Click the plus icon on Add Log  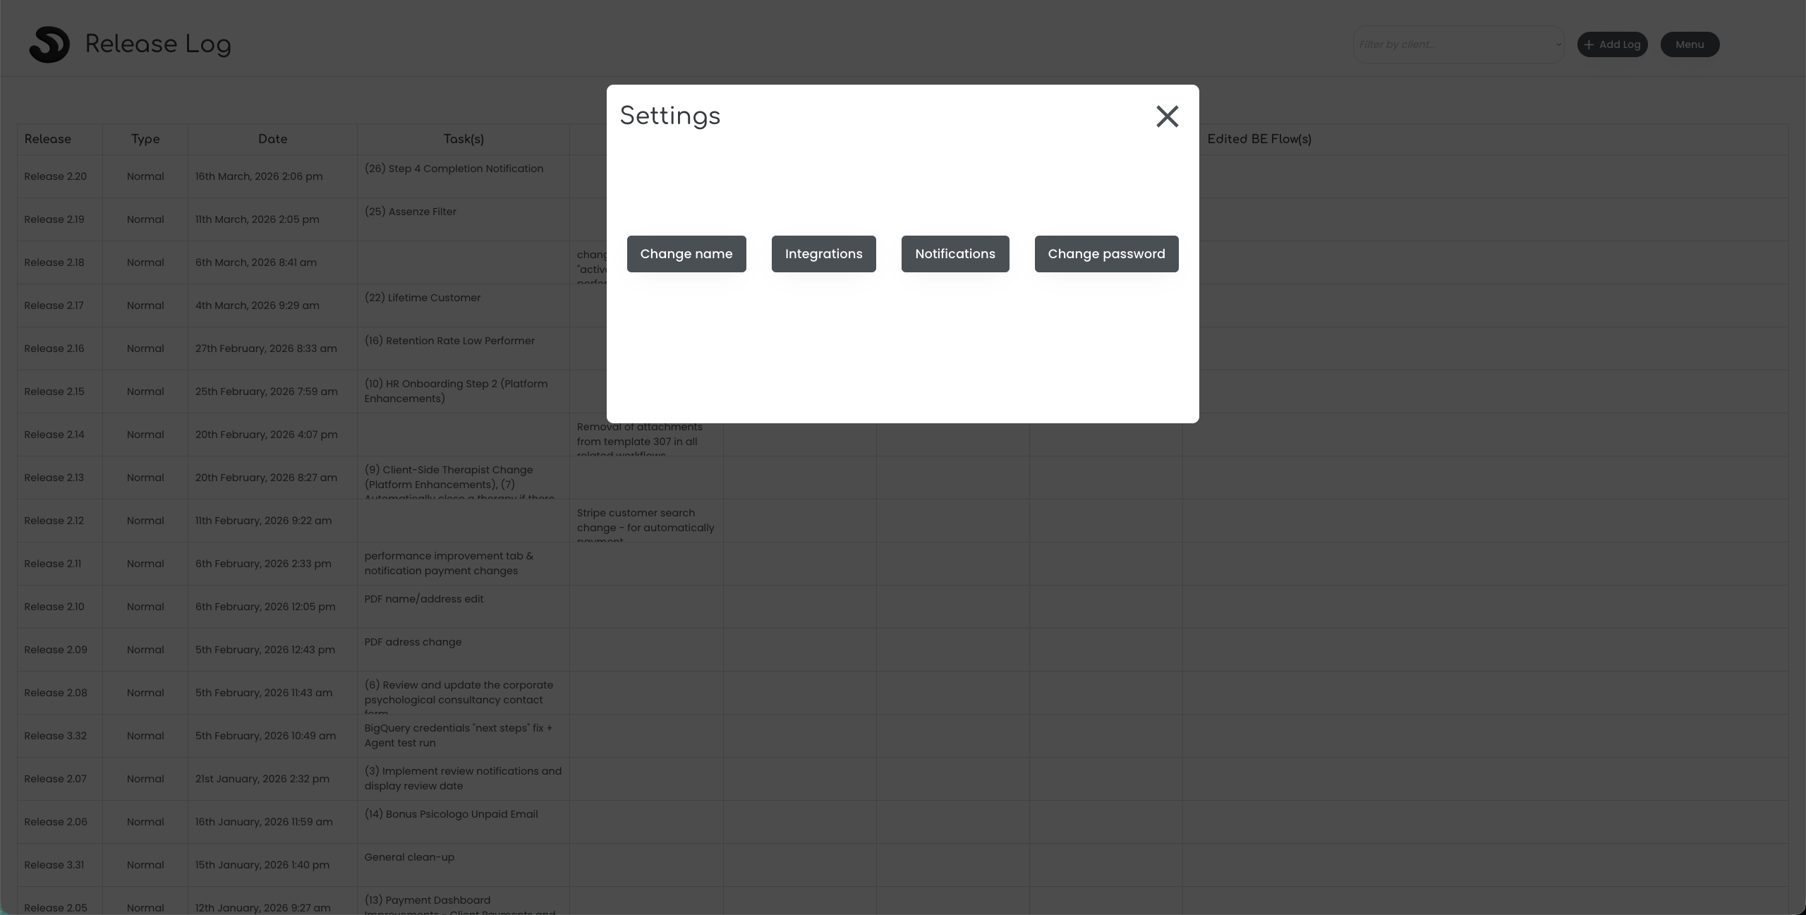[x=1587, y=44]
